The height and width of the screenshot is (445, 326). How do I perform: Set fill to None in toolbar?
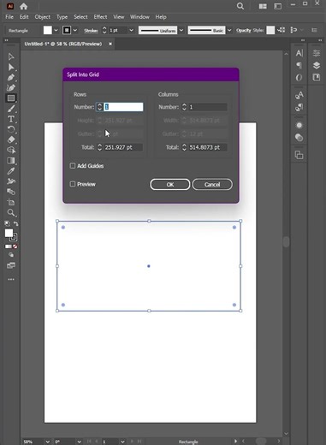click(15, 246)
